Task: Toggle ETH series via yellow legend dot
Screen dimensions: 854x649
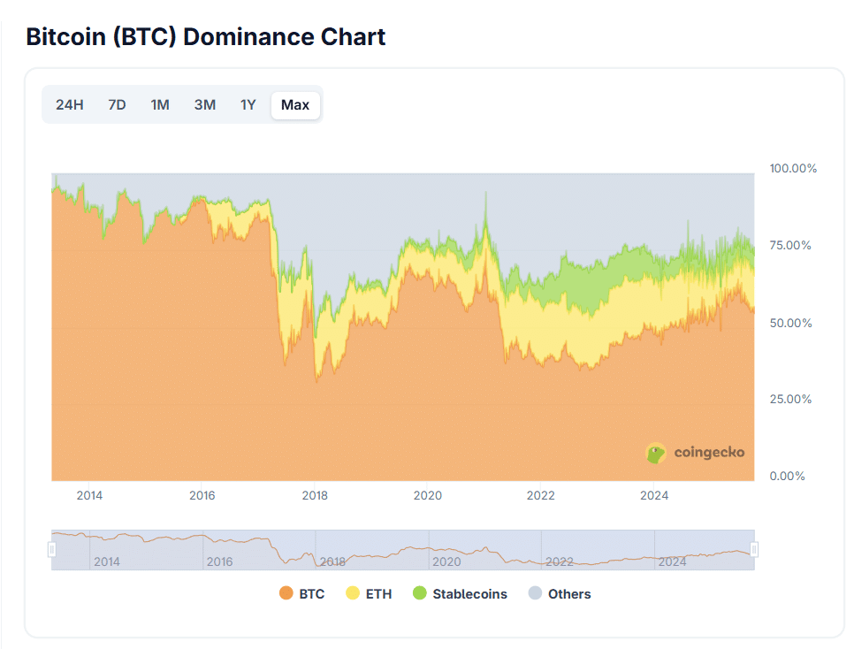Action: [x=352, y=594]
